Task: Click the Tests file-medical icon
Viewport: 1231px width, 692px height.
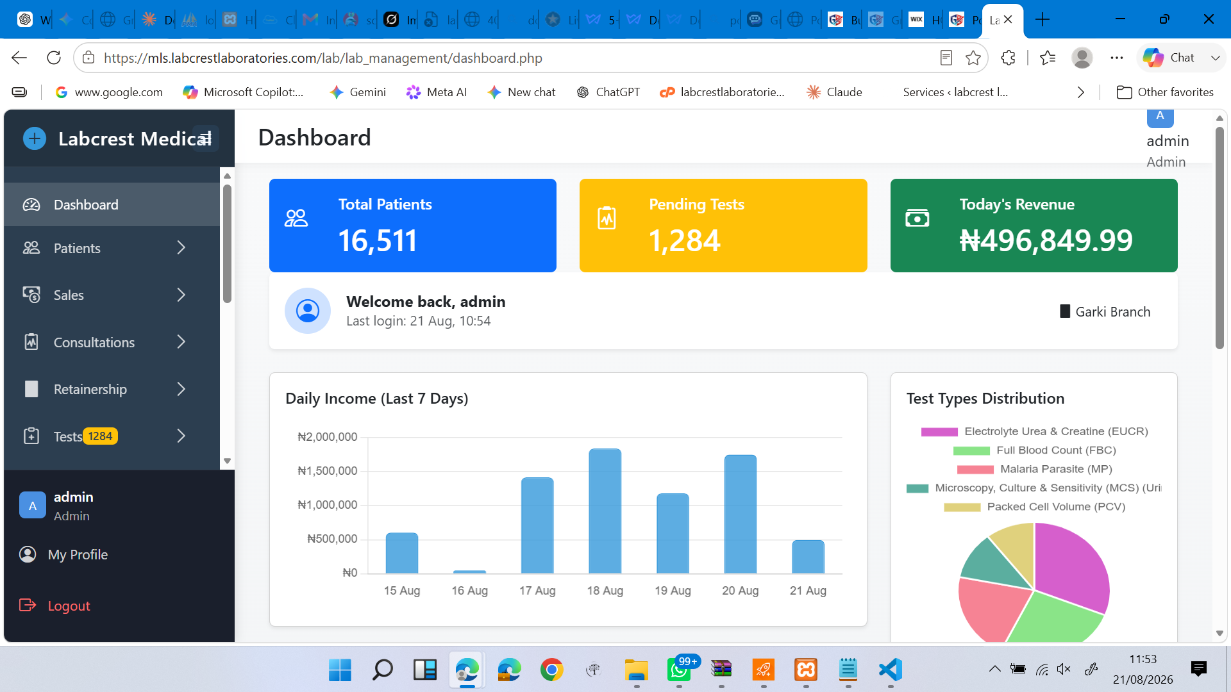Action: point(31,436)
